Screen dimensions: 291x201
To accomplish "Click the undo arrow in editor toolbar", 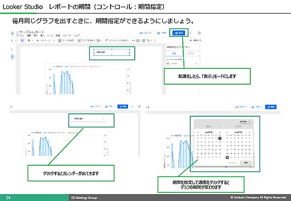I will click(12, 40).
